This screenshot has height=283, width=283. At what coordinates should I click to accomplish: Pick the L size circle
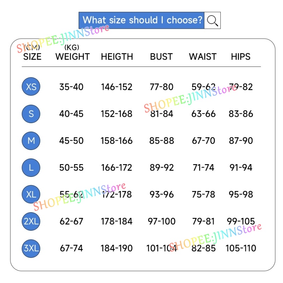[x=31, y=167]
